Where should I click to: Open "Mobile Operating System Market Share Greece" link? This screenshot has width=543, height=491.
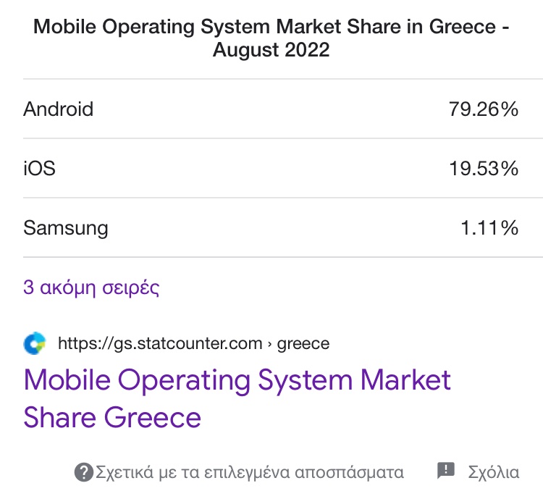click(237, 398)
